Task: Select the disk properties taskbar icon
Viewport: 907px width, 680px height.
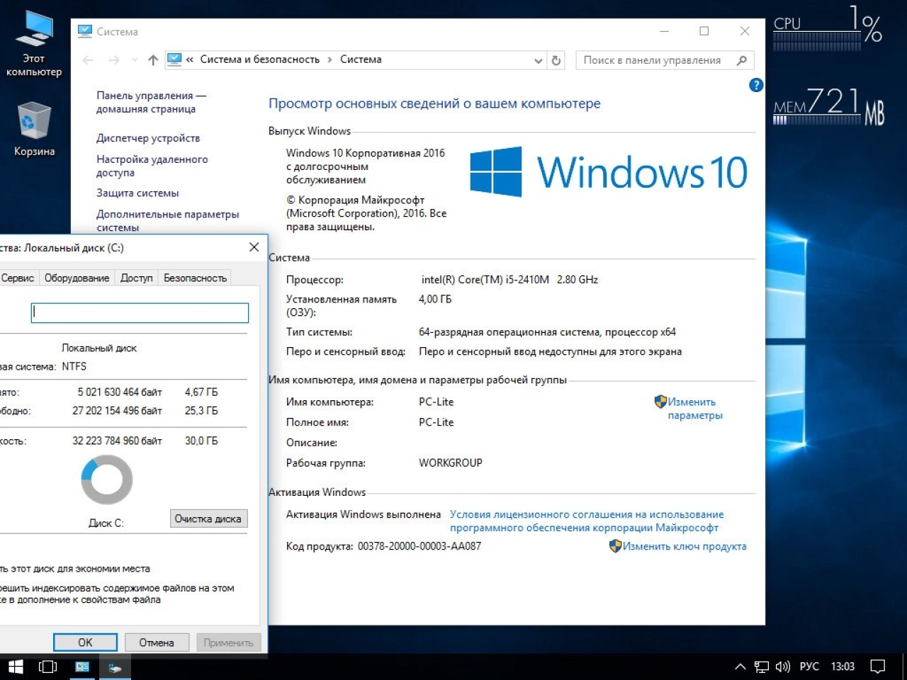Action: tap(115, 667)
